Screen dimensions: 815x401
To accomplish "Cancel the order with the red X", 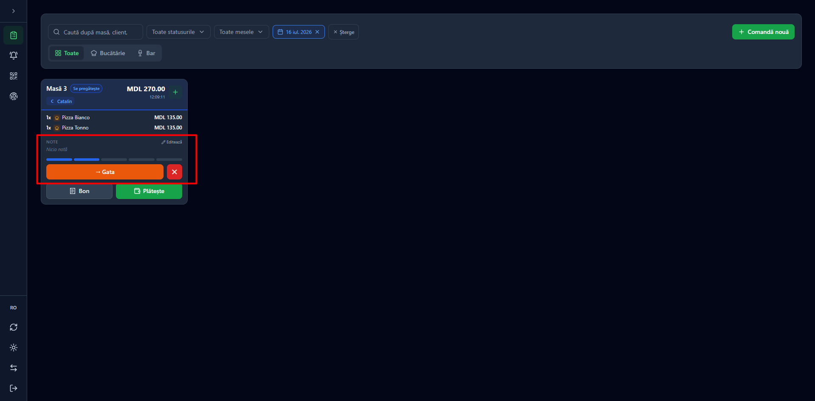I will click(175, 172).
